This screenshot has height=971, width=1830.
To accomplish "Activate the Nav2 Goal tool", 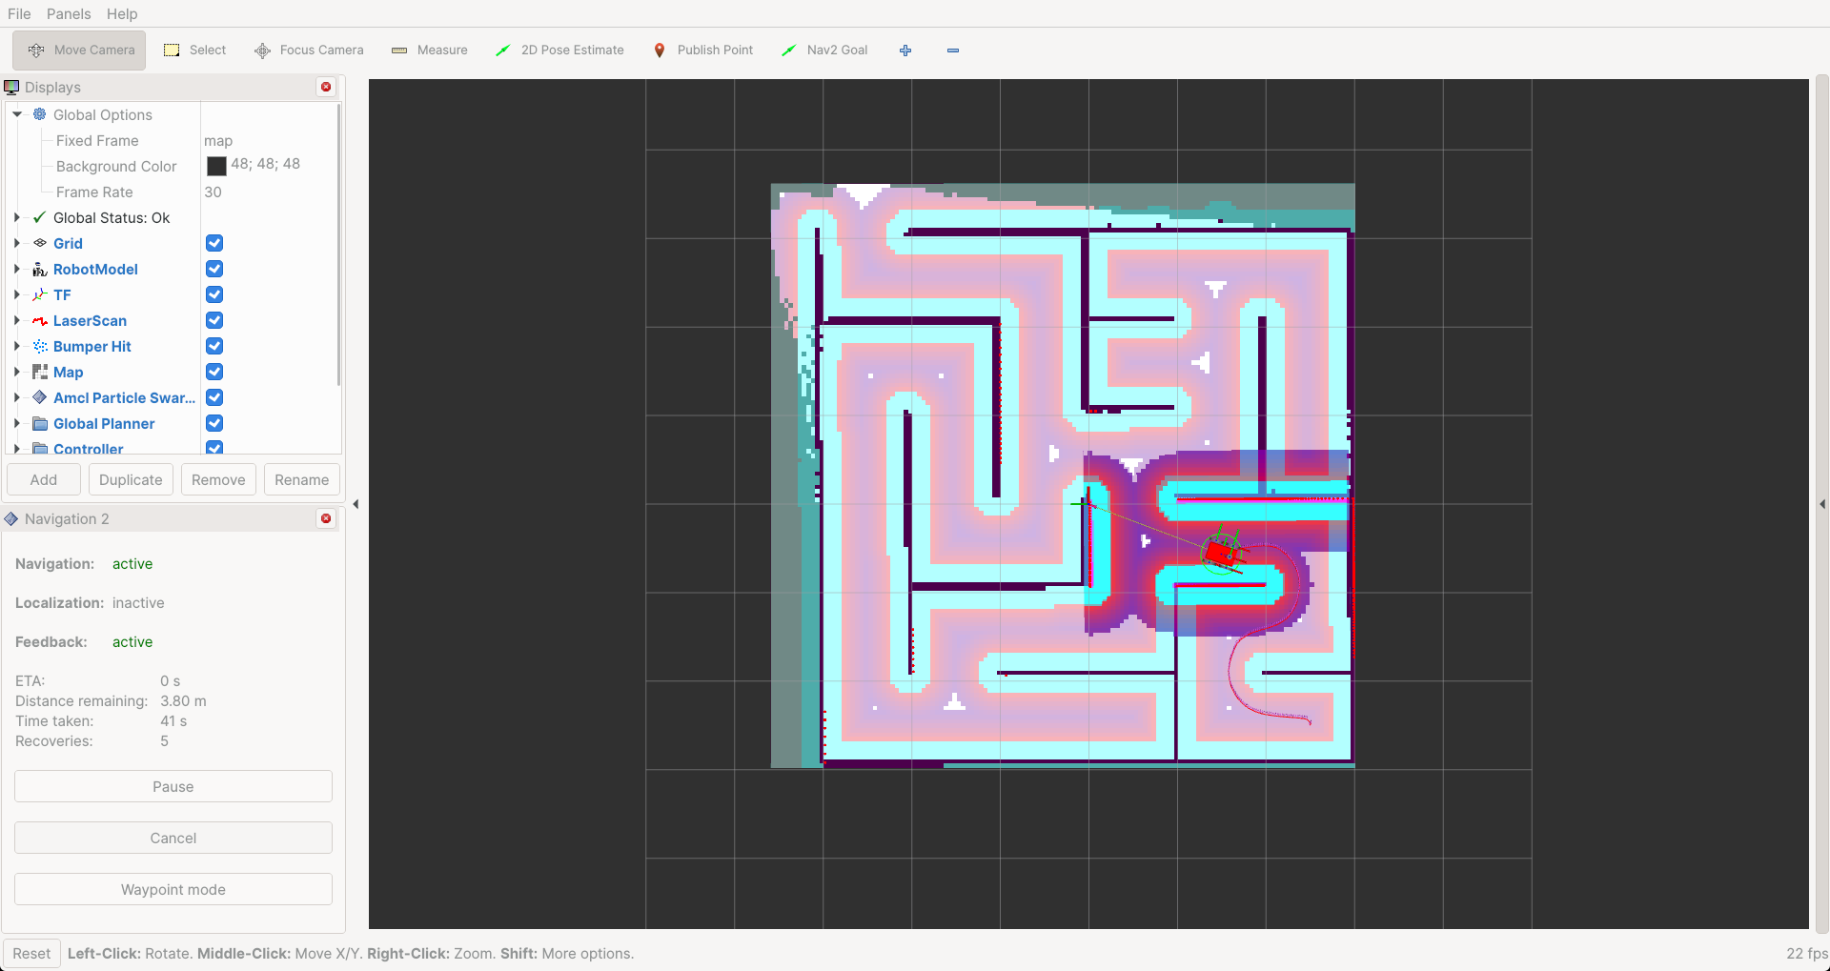I will pos(824,50).
